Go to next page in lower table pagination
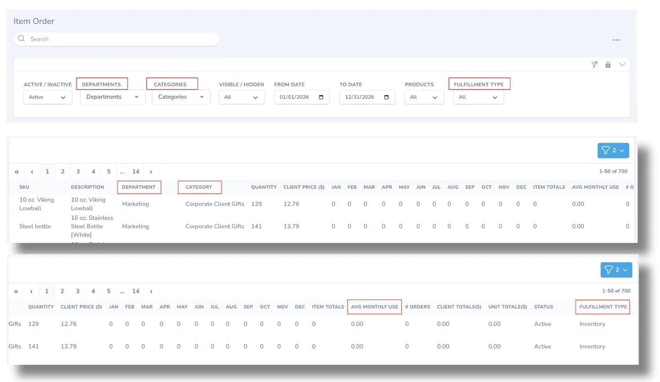 click(x=151, y=291)
